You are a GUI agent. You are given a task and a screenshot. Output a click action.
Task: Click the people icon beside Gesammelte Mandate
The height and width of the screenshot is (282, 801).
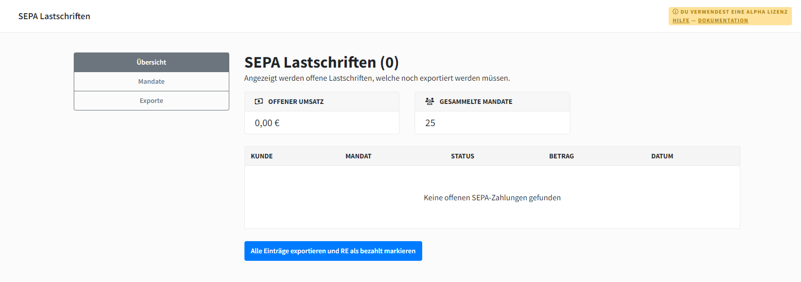(429, 101)
